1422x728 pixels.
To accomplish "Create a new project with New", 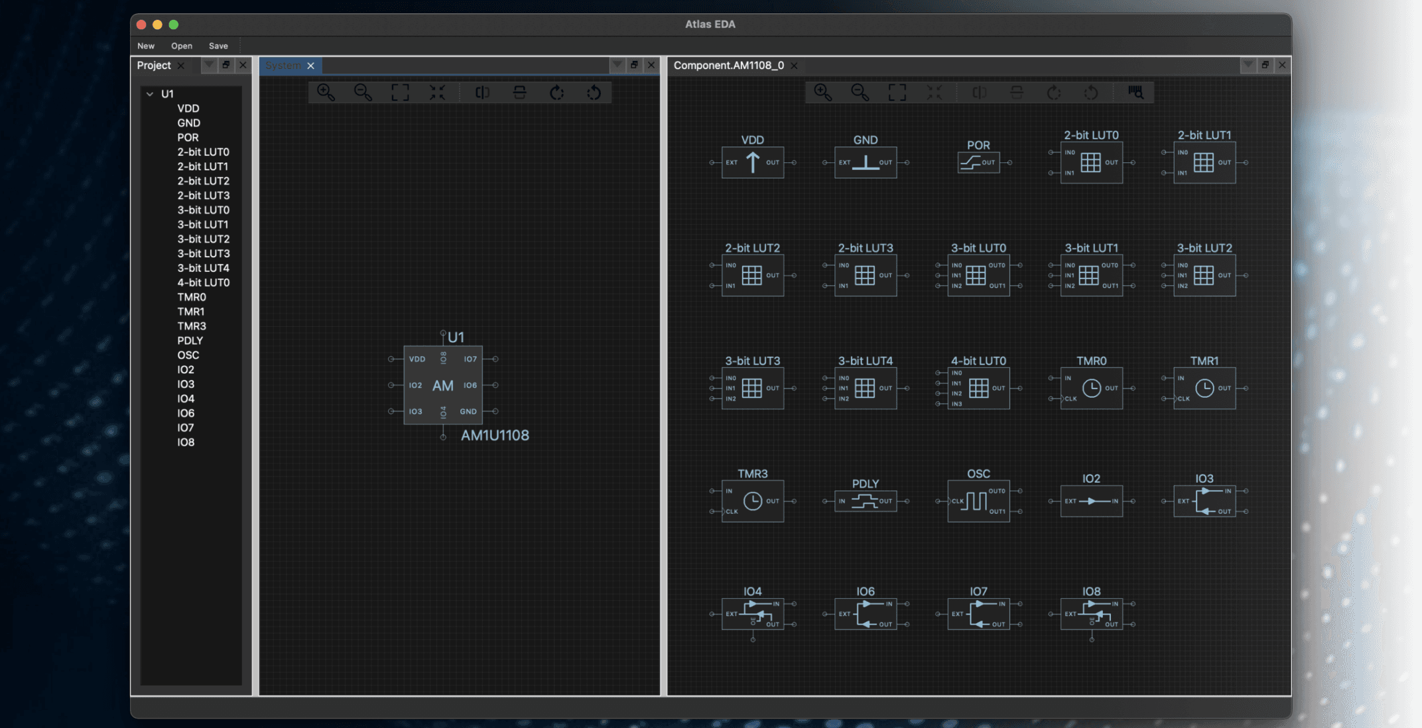I will point(145,46).
